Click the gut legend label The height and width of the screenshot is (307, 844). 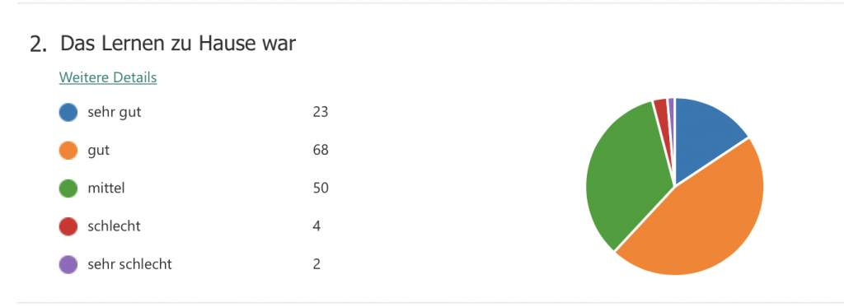pyautogui.click(x=99, y=151)
